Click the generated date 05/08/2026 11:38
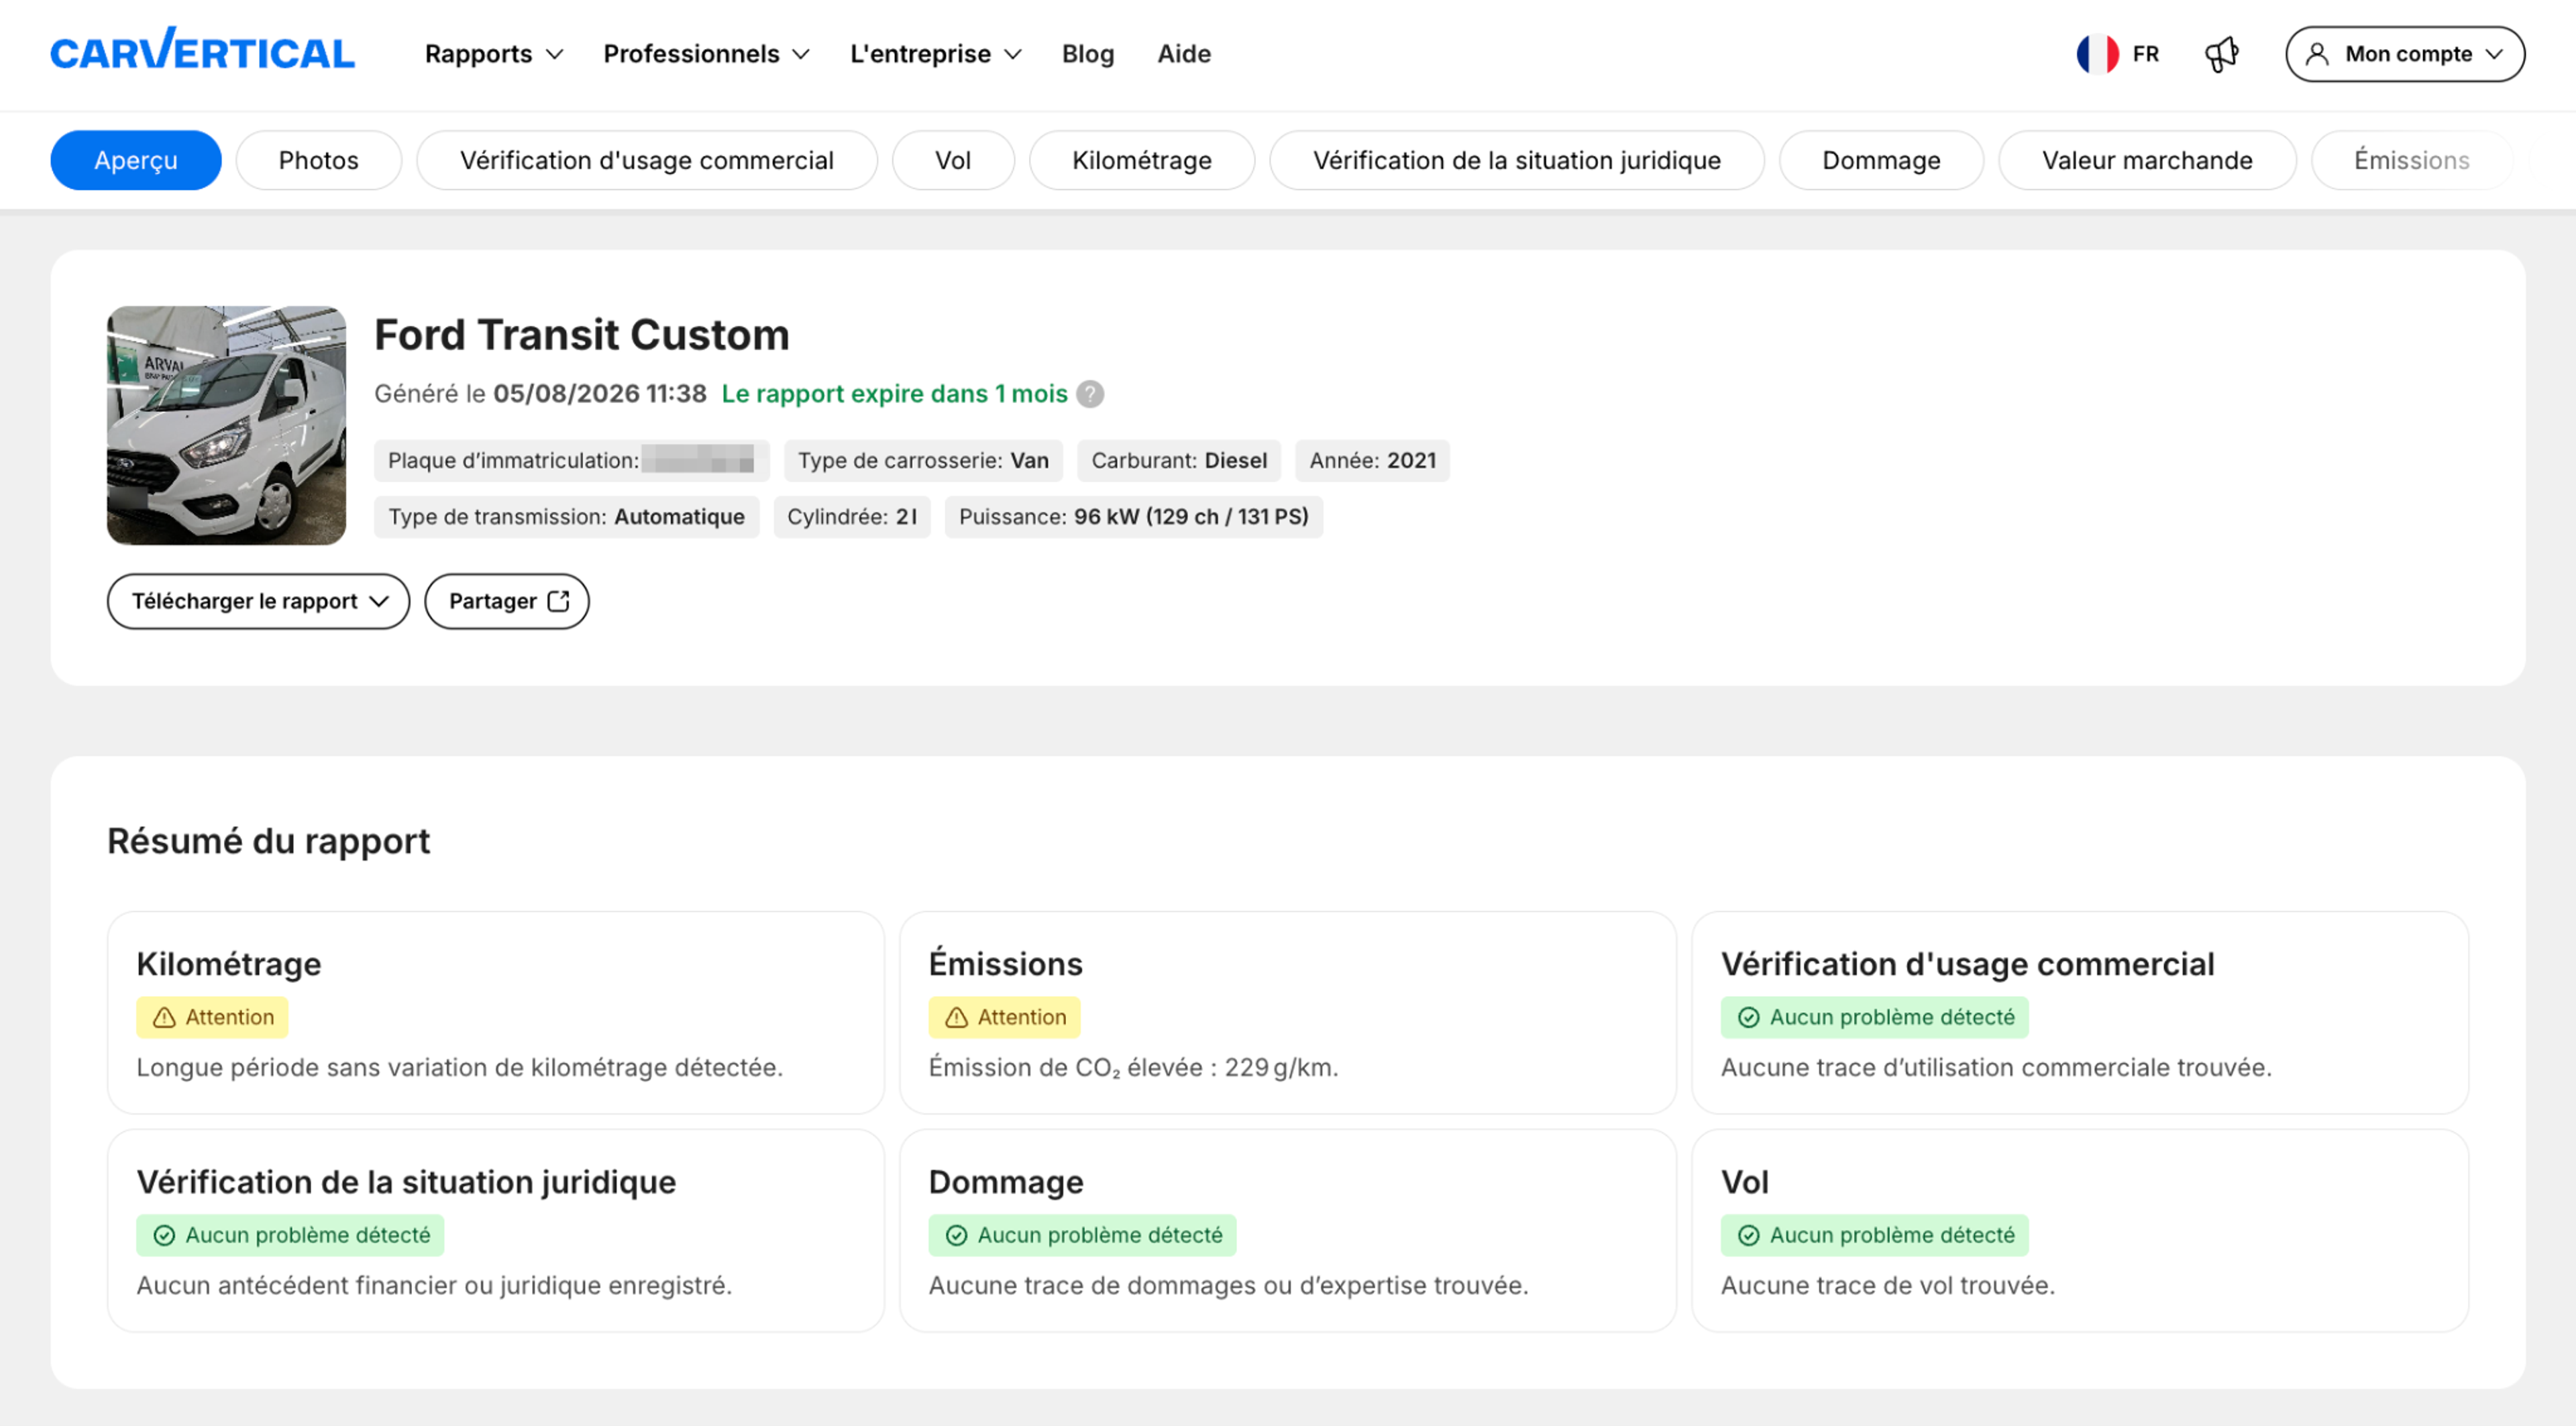 pos(600,394)
